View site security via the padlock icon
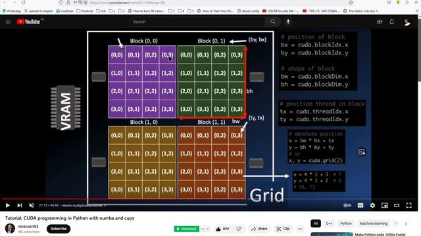Viewport: 421px width, 236px height. coord(68,3)
